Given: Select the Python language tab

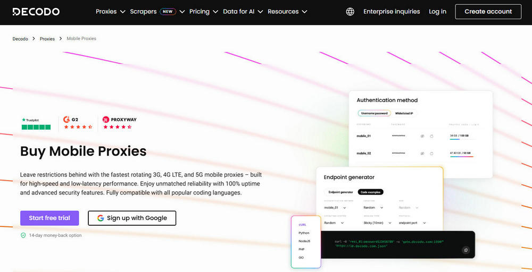Looking at the screenshot, I should pos(304,233).
